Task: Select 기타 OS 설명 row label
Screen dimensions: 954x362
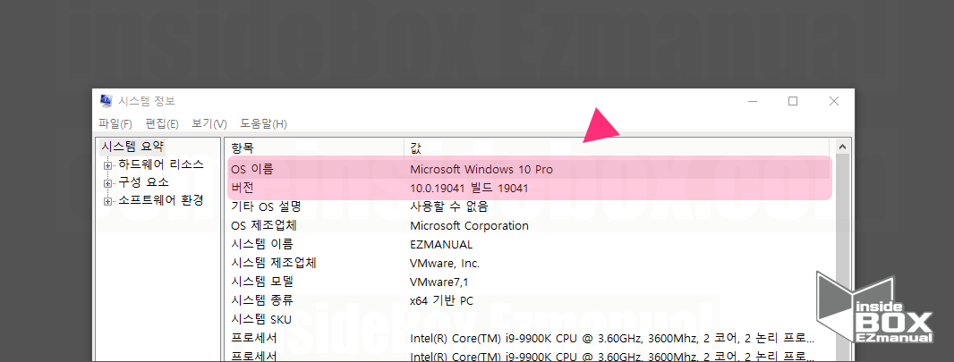Action: point(267,207)
